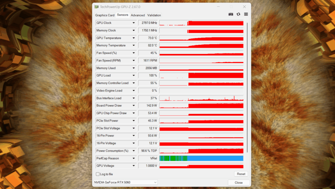This screenshot has width=335, height=189.
Task: Click the sensor list vertical scrollbar
Action: coord(247,88)
